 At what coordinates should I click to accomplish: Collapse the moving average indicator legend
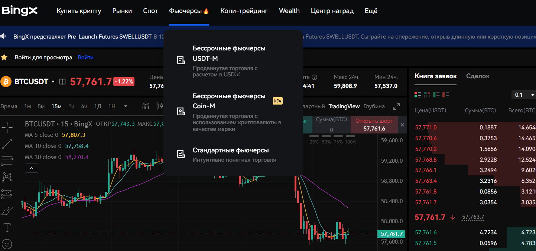[x=31, y=168]
